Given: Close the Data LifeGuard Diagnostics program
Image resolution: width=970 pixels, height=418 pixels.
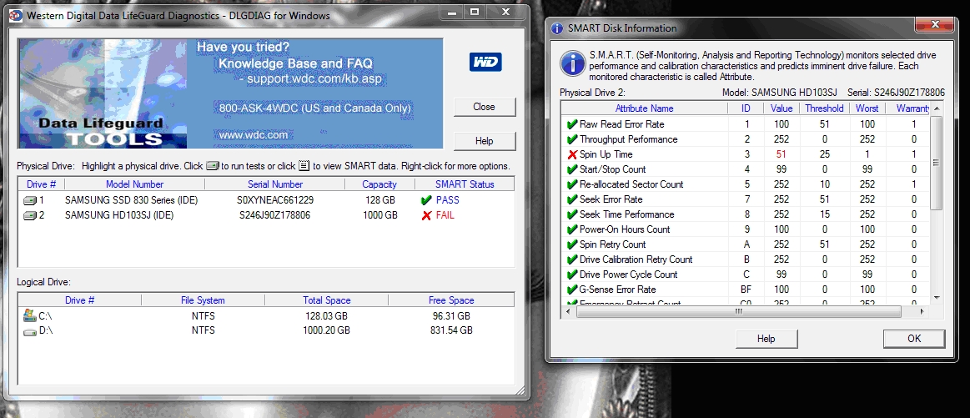Looking at the screenshot, I should click(x=484, y=107).
